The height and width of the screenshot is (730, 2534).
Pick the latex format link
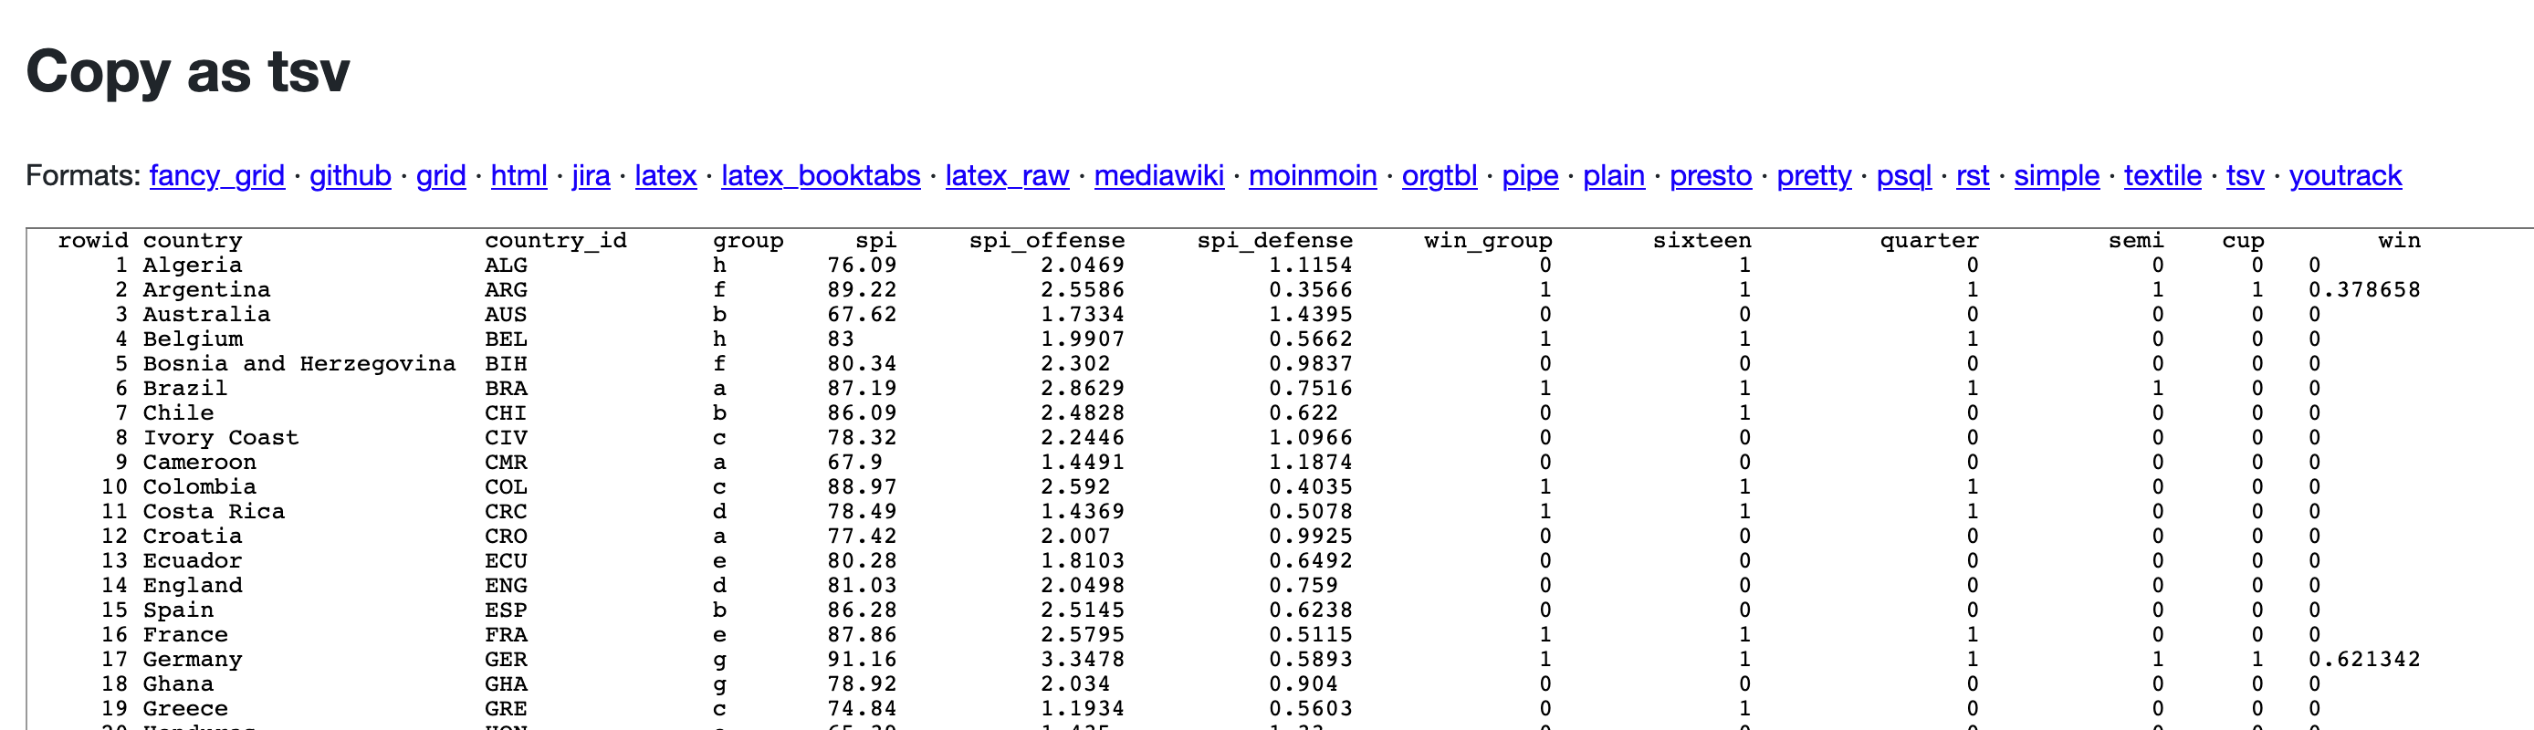tap(665, 175)
